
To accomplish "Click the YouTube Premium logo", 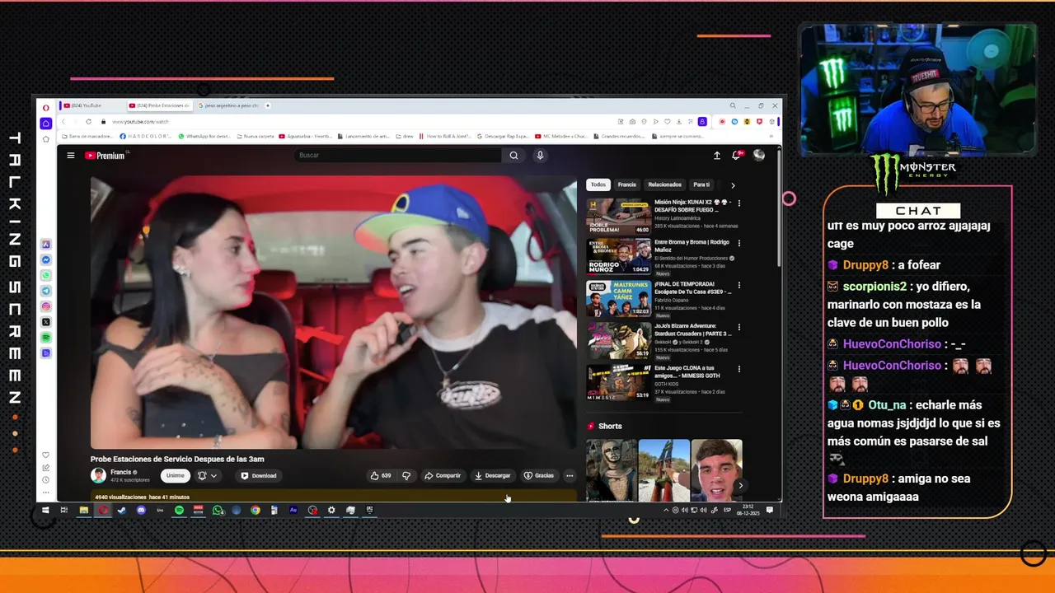I will pos(105,156).
